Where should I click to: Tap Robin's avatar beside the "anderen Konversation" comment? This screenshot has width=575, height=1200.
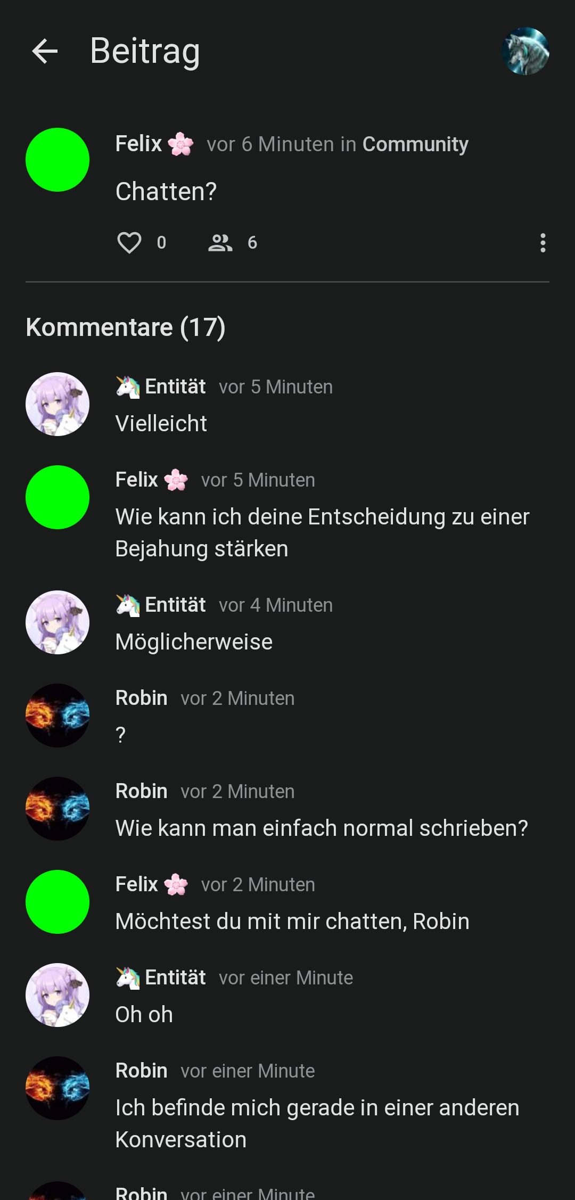click(x=57, y=1088)
